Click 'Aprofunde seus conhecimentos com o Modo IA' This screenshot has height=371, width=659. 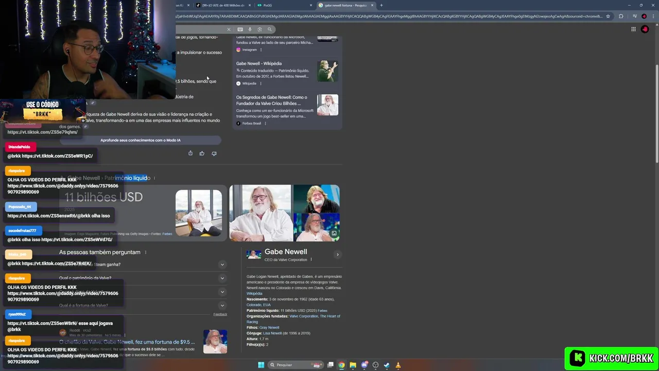pos(140,140)
